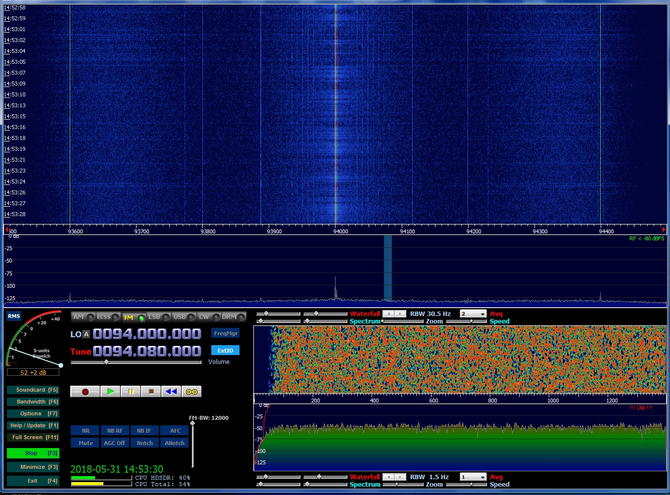Click the LO 'A' selector button

86,334
